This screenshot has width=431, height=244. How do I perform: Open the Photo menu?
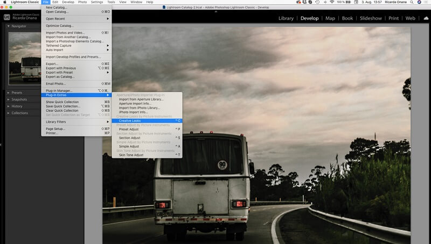pos(82,2)
